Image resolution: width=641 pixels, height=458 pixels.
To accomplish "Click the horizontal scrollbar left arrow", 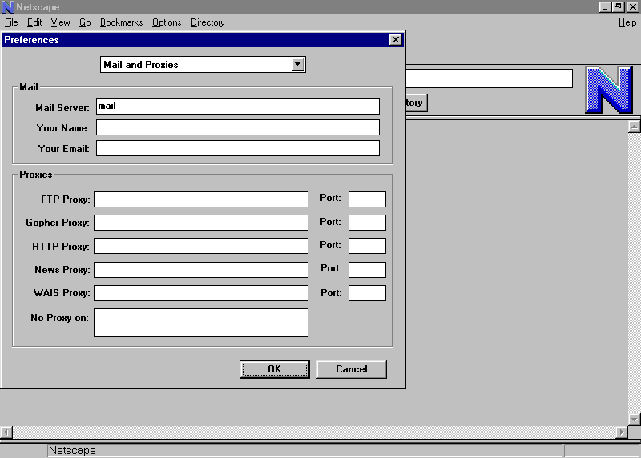I will click(x=6, y=432).
